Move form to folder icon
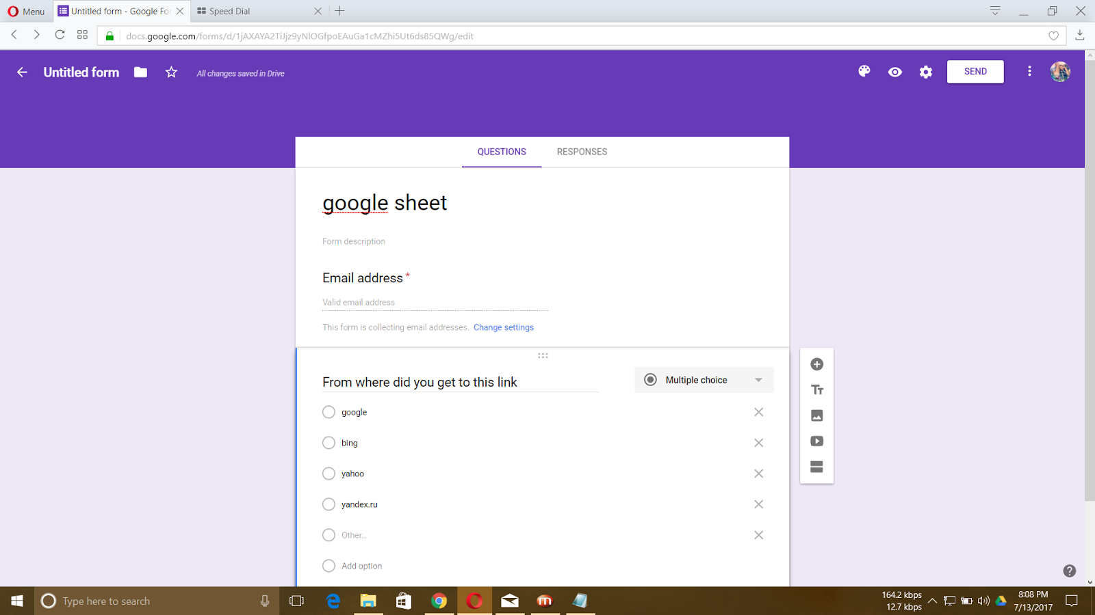Screen dimensions: 1095x615 pos(140,72)
